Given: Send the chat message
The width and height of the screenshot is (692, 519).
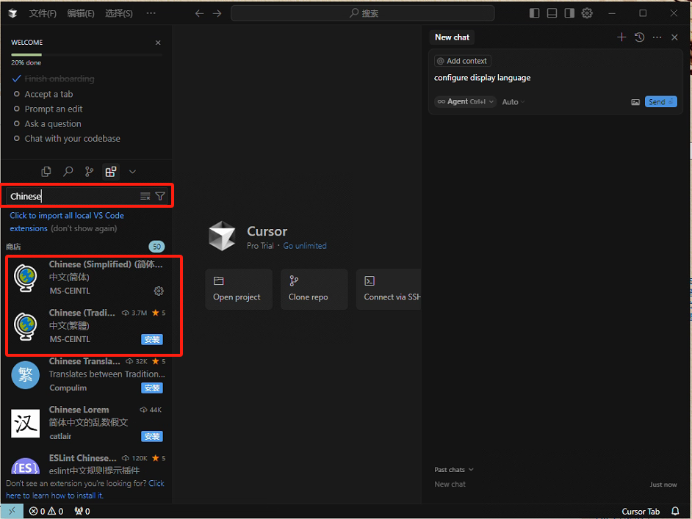Looking at the screenshot, I should coord(660,102).
